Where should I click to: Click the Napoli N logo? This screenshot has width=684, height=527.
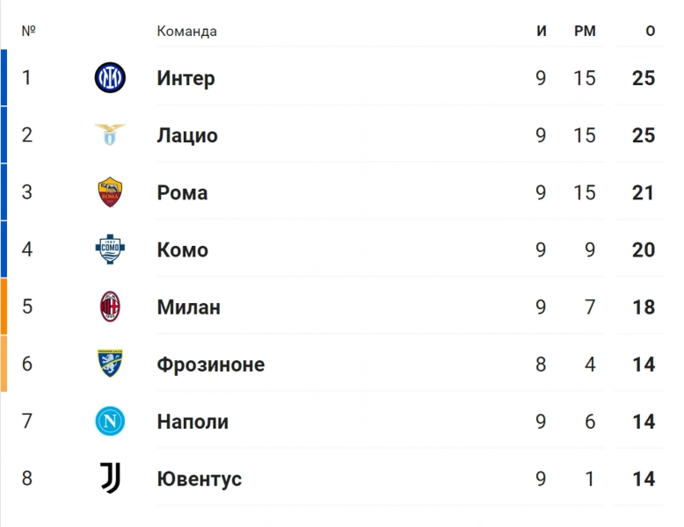pyautogui.click(x=110, y=421)
